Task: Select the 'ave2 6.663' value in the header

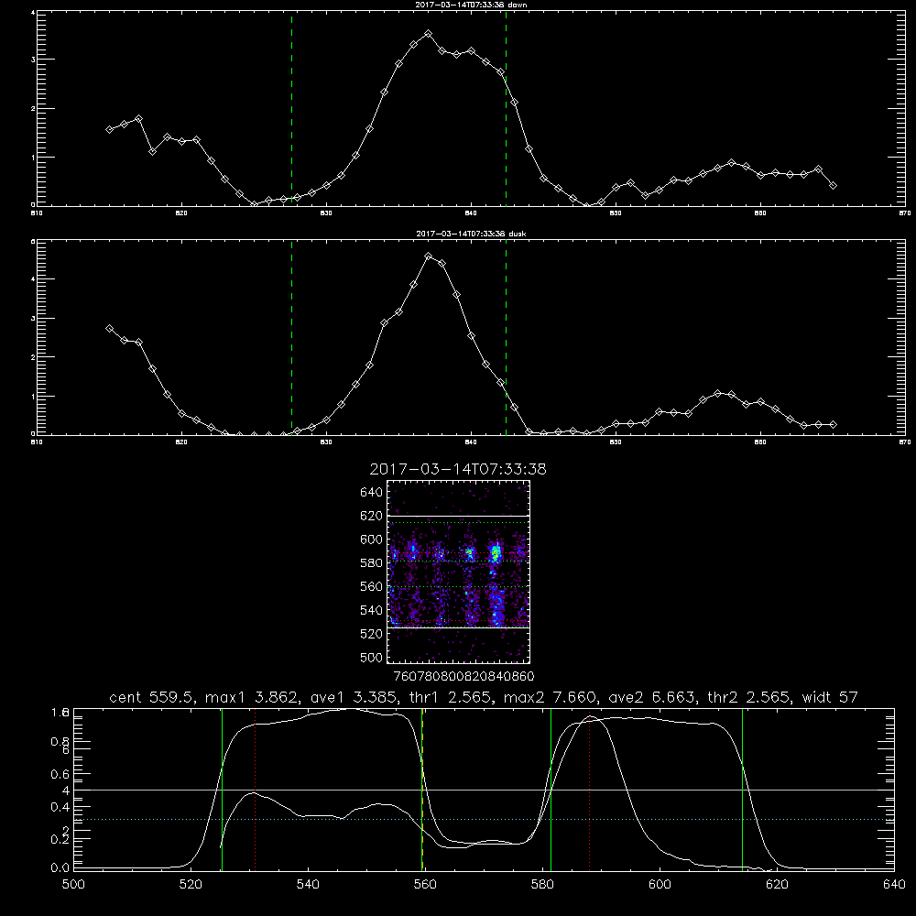Action: (651, 697)
